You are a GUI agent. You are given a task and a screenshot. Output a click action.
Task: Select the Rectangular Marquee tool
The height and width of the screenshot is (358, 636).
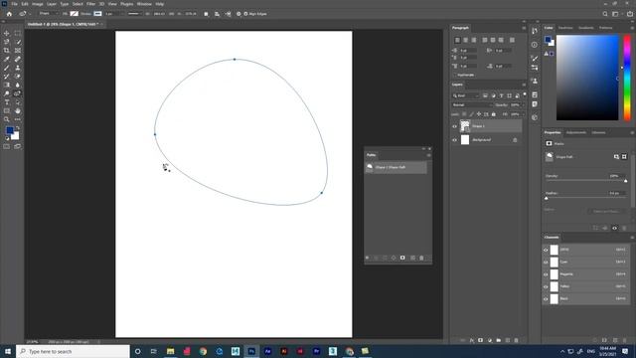[18, 33]
